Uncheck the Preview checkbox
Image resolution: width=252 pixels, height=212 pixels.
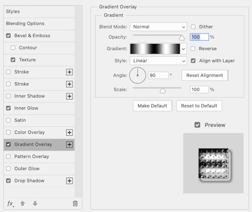(x=197, y=125)
